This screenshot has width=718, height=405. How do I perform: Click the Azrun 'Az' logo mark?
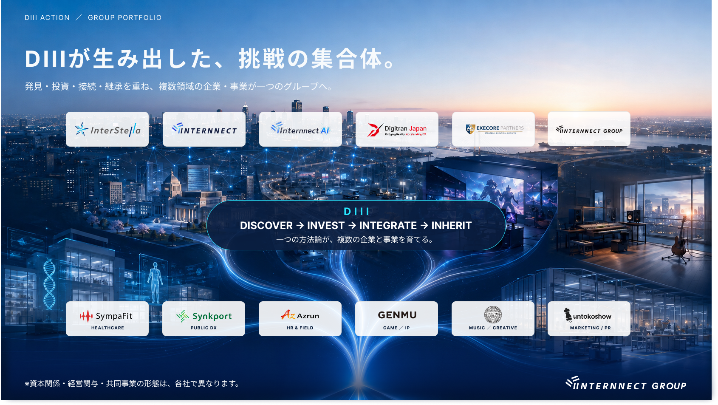[288, 315]
